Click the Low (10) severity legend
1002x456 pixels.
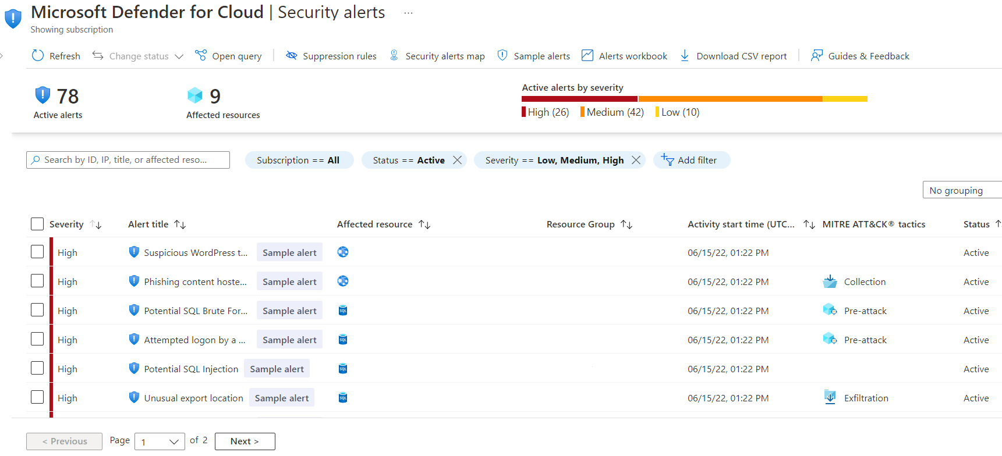tap(678, 112)
